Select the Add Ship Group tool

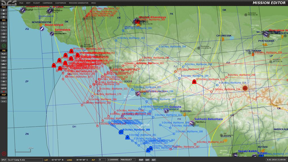click(4, 61)
